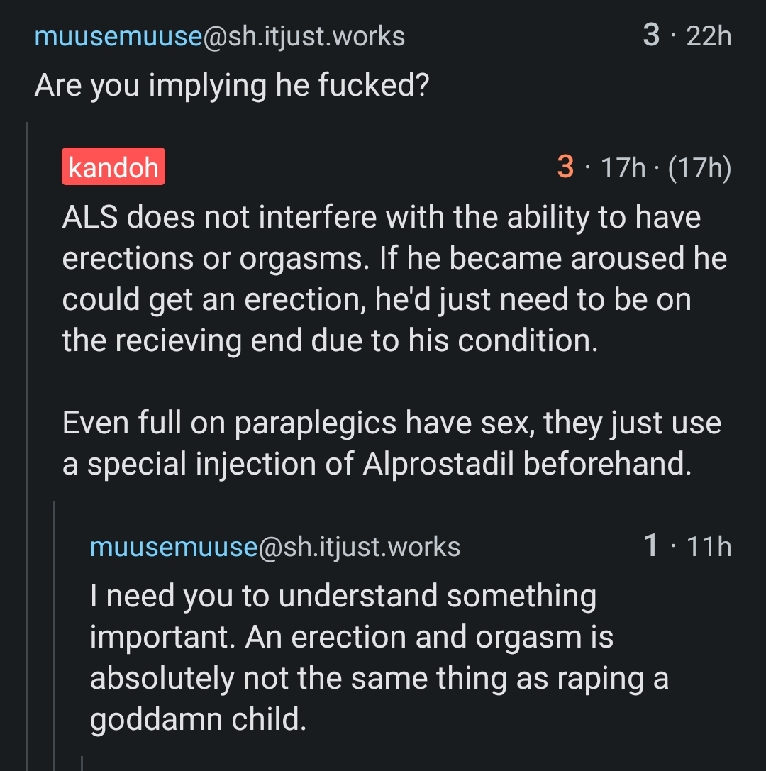
Task: Click the orange score 3 on kandoh's comment
Action: point(565,167)
